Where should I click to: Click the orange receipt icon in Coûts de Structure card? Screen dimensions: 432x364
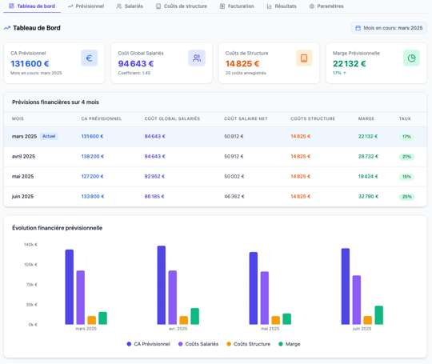pos(304,58)
